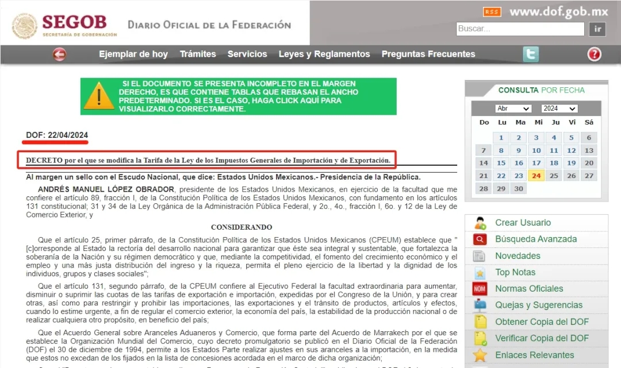Open the Verificar Copia del DOF link

click(x=542, y=338)
